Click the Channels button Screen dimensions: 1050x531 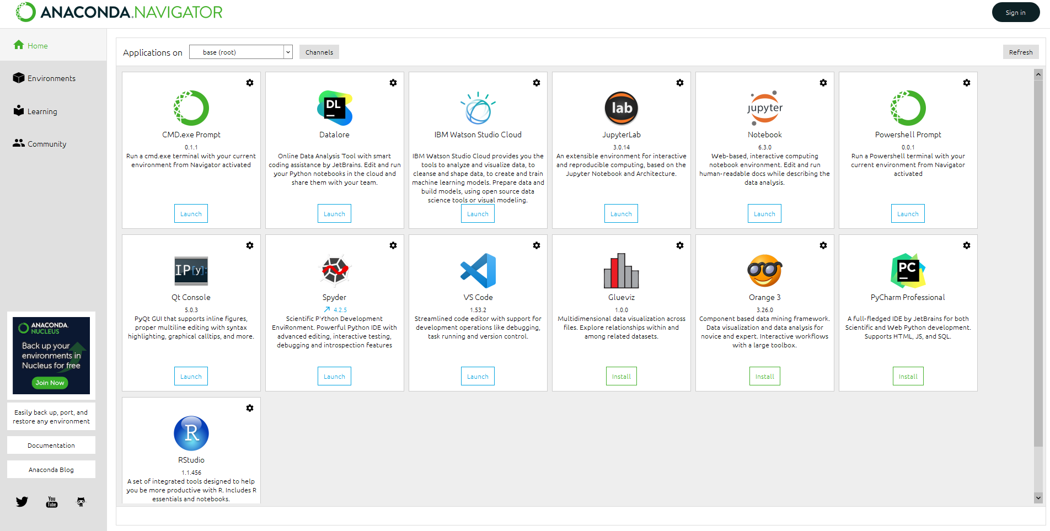319,52
